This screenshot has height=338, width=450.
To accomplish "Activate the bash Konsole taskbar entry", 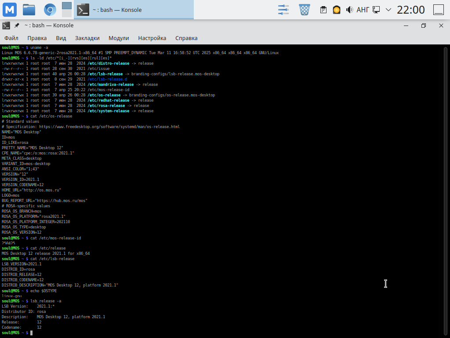I will click(134, 10).
